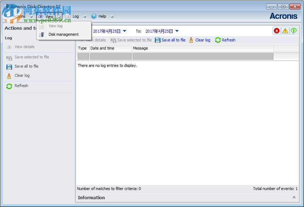Screen dimensions: 304x207
Task: Click Clear log in the toolbar
Action: (x=203, y=40)
